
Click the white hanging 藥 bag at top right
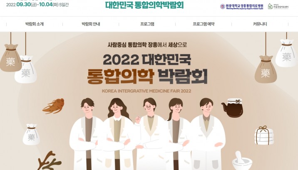pos(286,53)
